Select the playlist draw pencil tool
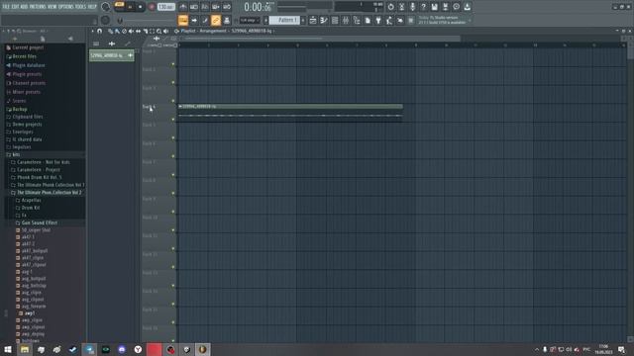This screenshot has height=356, width=634. (110, 31)
